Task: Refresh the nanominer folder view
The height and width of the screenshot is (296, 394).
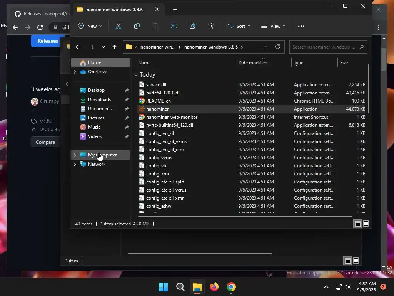Action: click(278, 47)
